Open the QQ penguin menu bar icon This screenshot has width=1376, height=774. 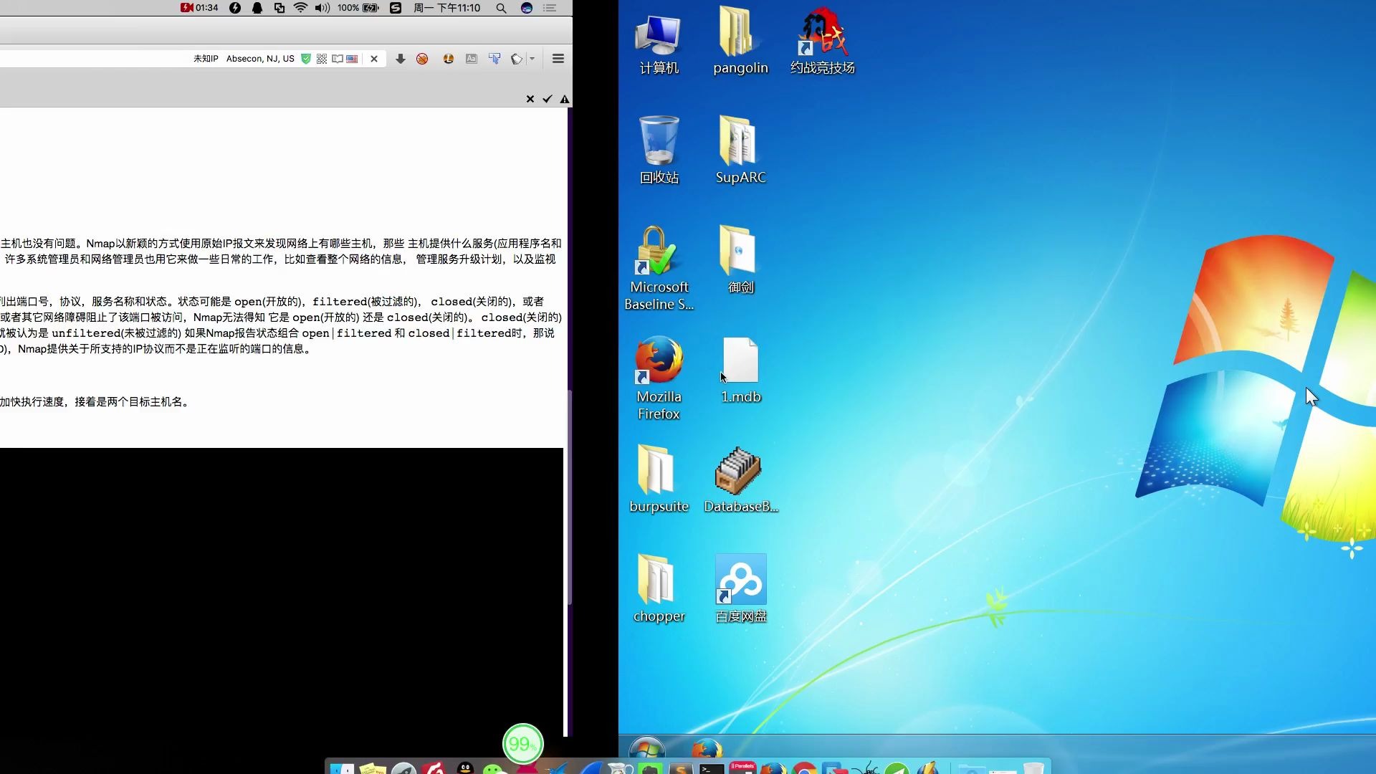pyautogui.click(x=257, y=8)
